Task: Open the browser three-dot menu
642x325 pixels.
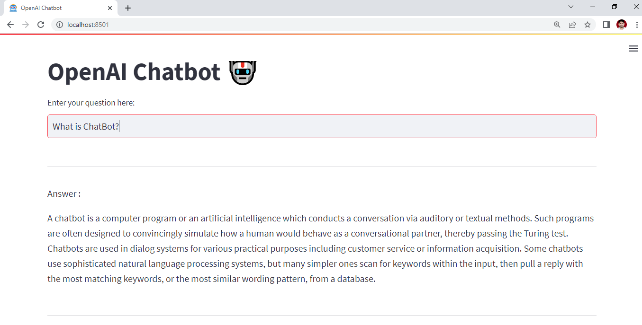Action: [x=637, y=25]
